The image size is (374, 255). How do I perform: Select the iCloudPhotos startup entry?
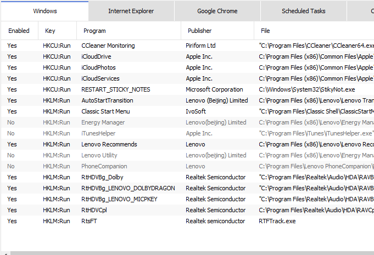98,67
